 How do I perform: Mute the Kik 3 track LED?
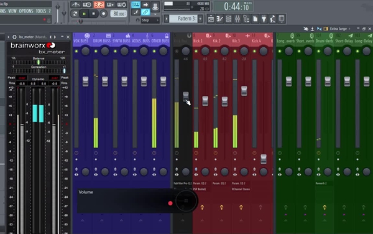(x=235, y=51)
